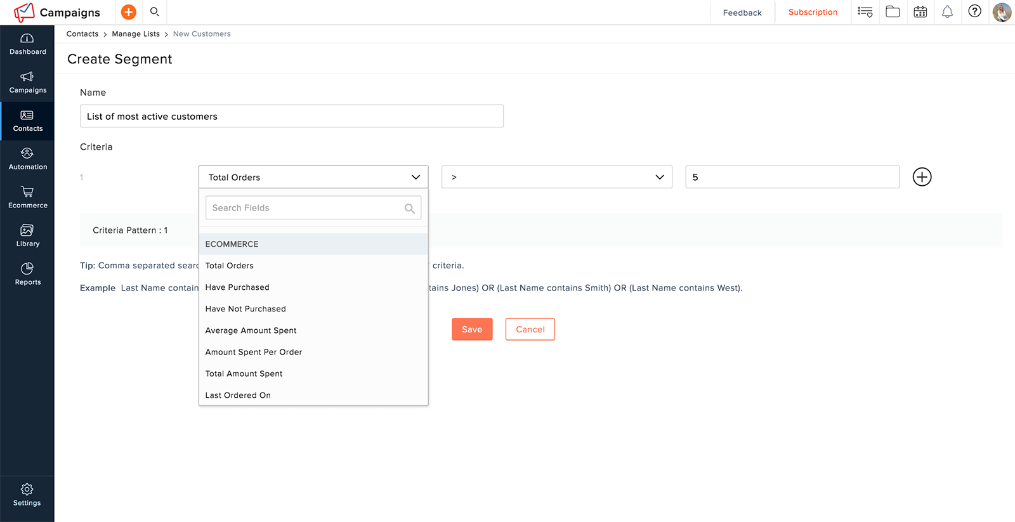This screenshot has width=1015, height=522.
Task: Open Reports from the sidebar
Action: pyautogui.click(x=27, y=274)
